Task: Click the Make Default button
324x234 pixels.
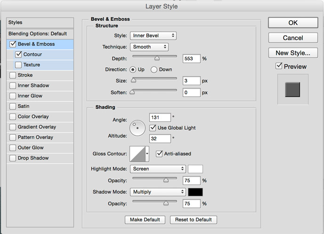Action: [145, 220]
